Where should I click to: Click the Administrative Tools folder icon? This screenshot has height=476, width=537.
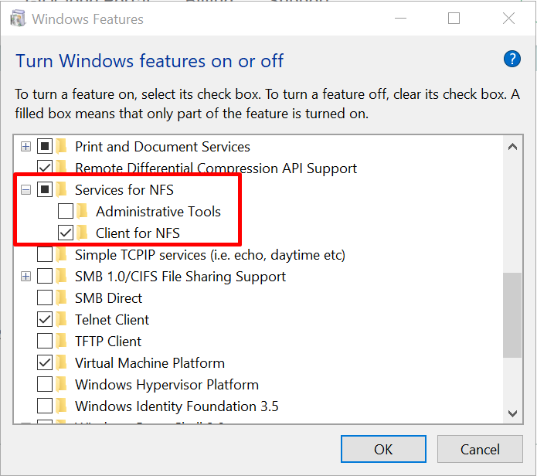pos(83,211)
